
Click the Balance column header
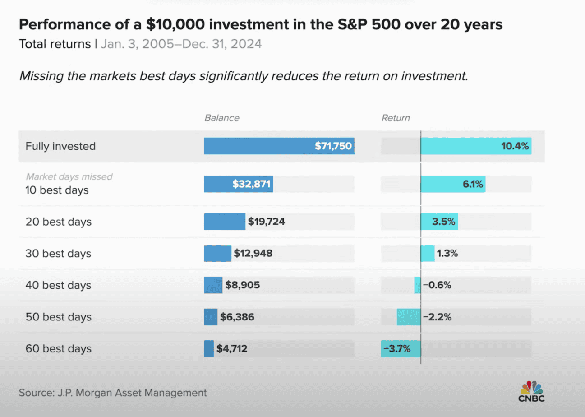click(x=221, y=118)
